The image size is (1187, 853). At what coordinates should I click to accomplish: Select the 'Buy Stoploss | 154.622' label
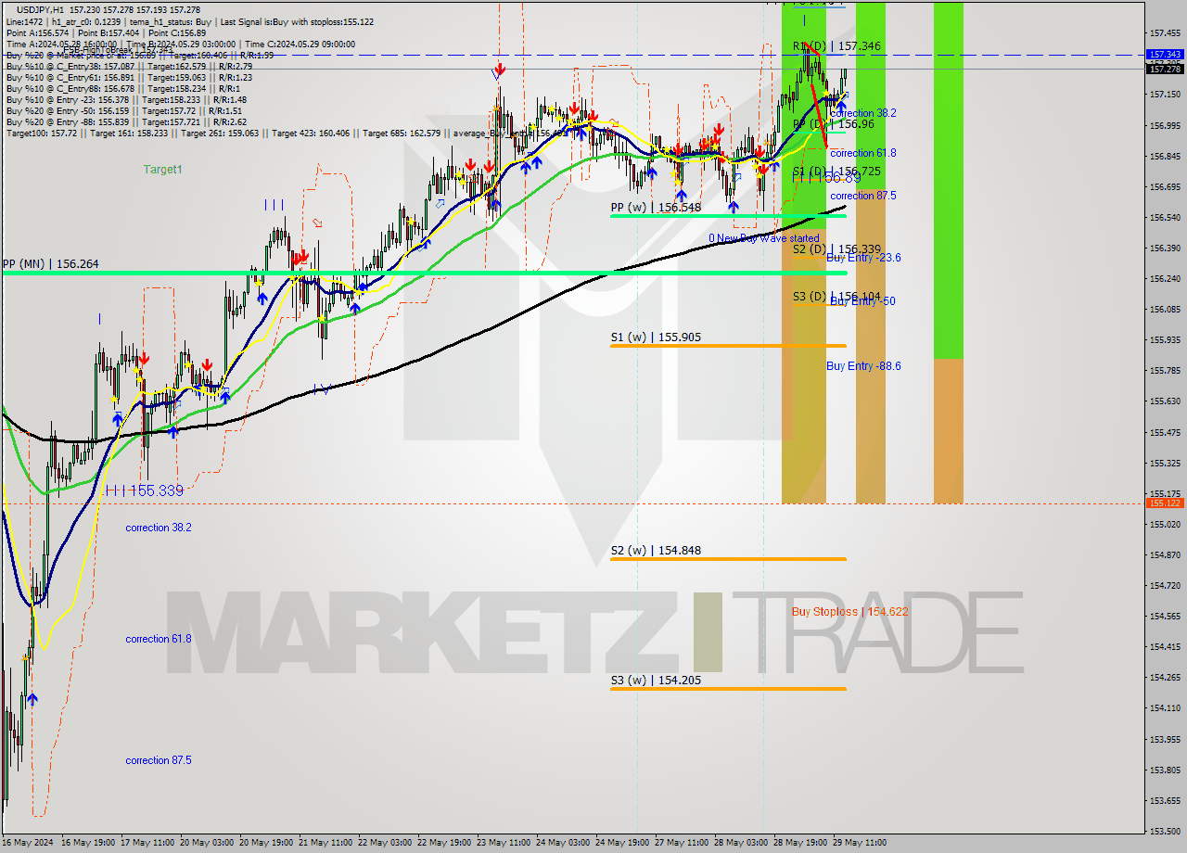point(850,612)
